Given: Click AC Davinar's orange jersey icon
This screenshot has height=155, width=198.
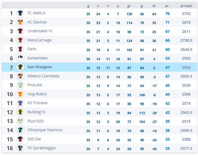Looking at the screenshot, I should [x=20, y=22].
